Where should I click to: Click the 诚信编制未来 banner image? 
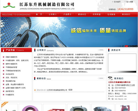point(69,32)
